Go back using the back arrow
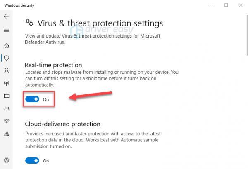248x169 pixels. click(6, 17)
